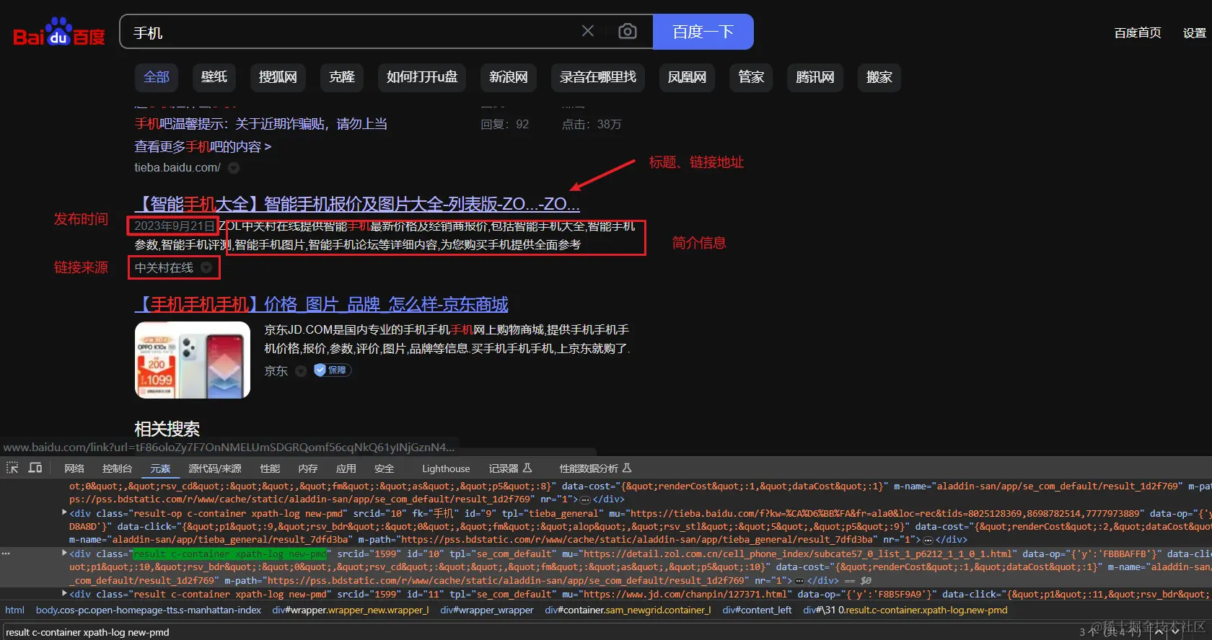Viewport: 1212px width, 640px height.
Task: Click the 百度一下 search button
Action: (x=703, y=32)
